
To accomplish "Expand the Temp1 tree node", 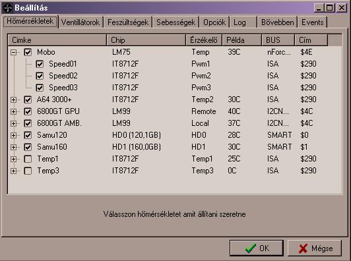I will tap(14, 159).
